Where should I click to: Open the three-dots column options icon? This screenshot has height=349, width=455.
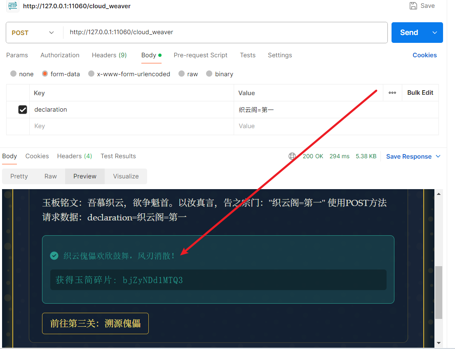pos(392,93)
